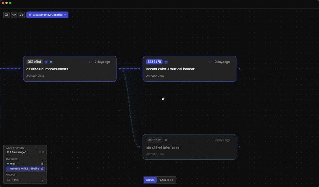Screen dimensions: 319x187
Task: Click the stash icon beside 1 file changed
Action: 39,152
